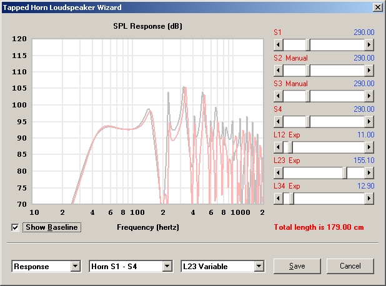Click the Frequency (hertz) axis label
The height and width of the screenshot is (286, 386).
tap(148, 227)
